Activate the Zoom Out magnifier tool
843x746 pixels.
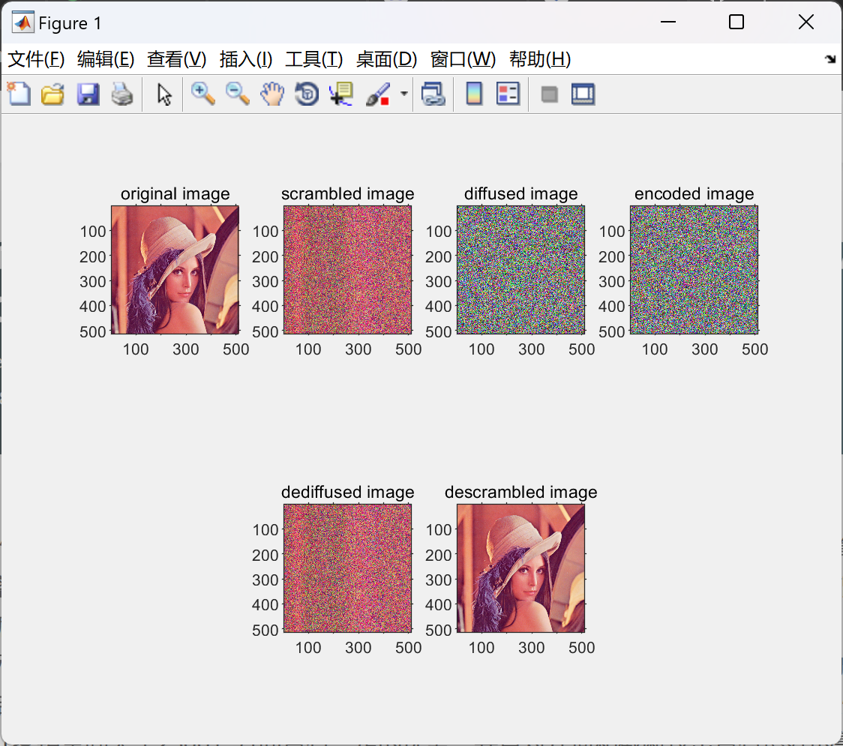coord(237,94)
